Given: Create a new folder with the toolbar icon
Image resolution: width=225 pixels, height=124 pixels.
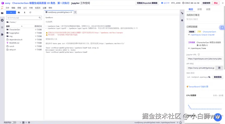Looking at the screenshot, I should tap(19, 12).
